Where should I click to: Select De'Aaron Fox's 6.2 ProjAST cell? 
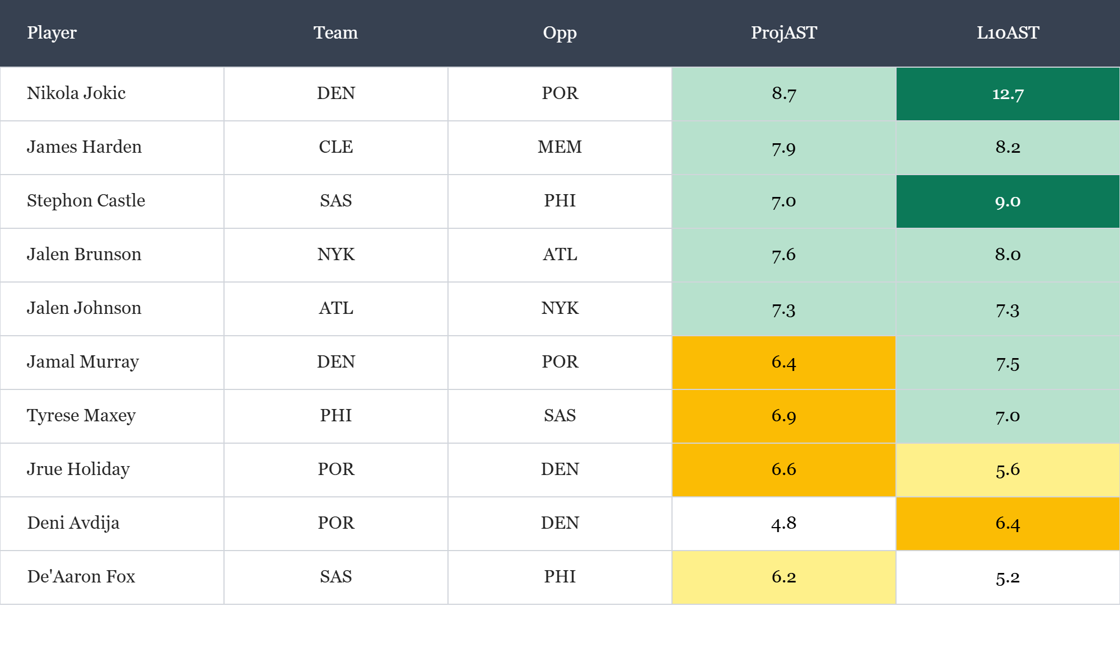783,577
